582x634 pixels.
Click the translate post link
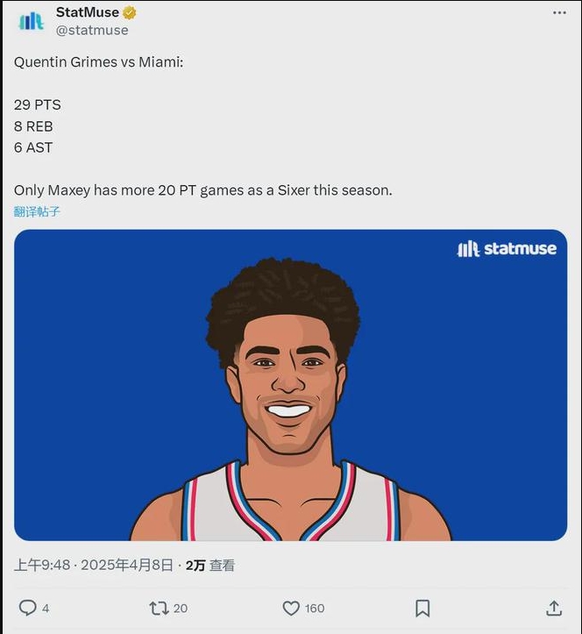coord(37,211)
